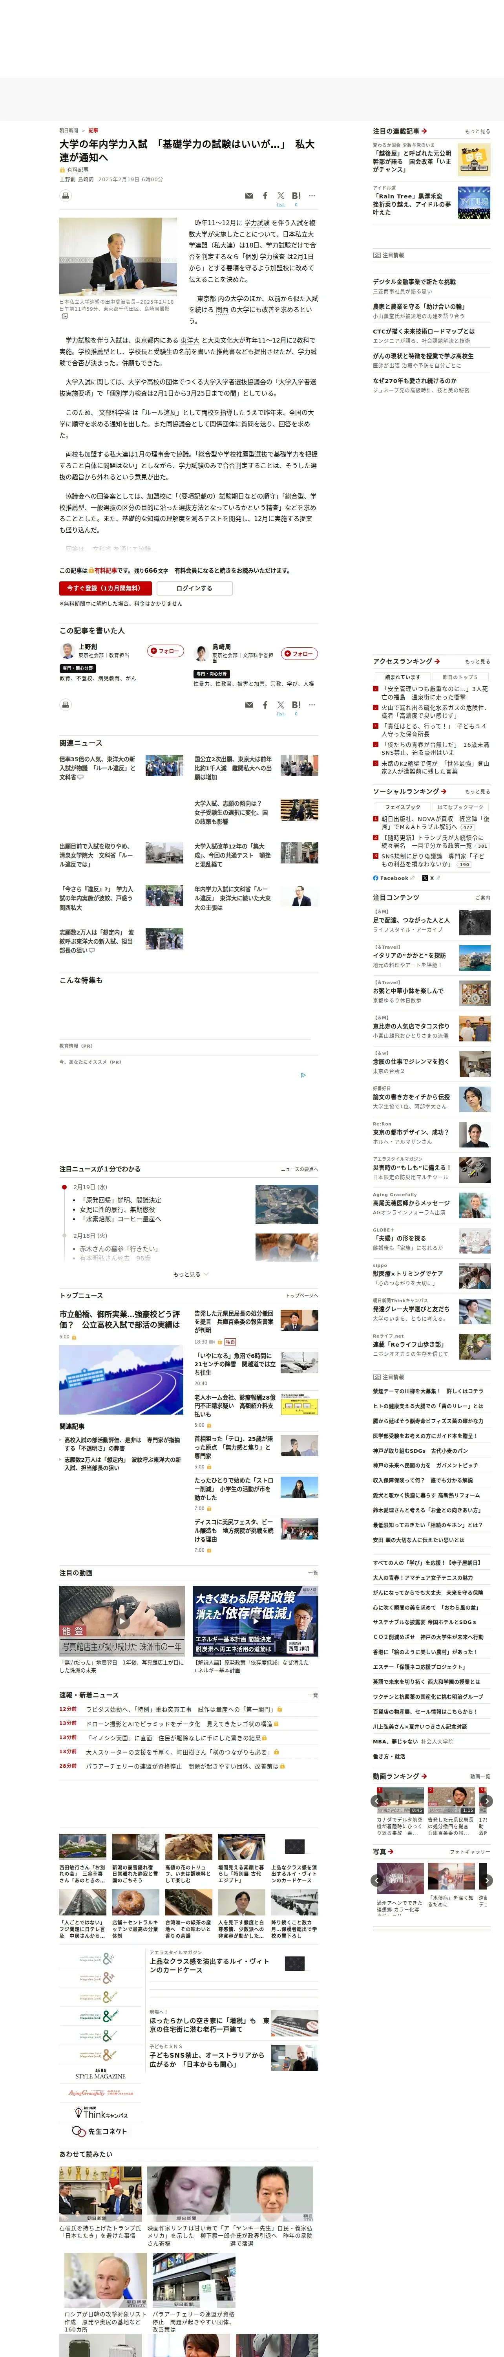504x2357 pixels.
Task: Share article on X at top
Action: click(281, 196)
